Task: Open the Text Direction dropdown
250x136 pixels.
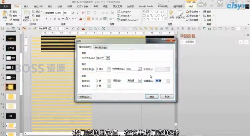Action: tap(124, 12)
